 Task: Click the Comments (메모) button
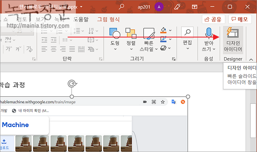(x=240, y=19)
